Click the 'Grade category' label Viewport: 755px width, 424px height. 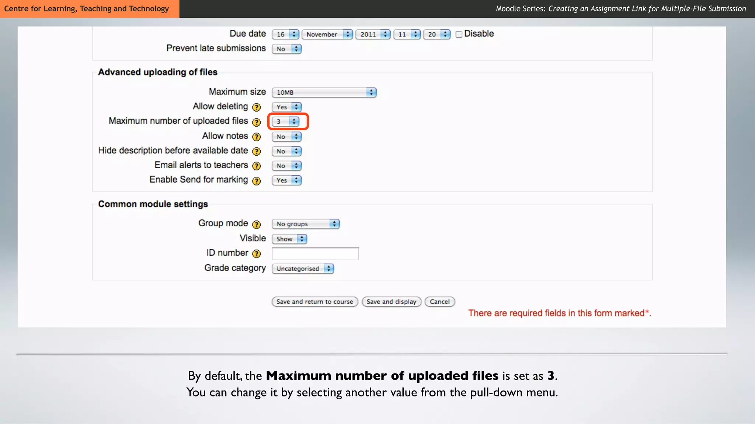[x=235, y=268]
